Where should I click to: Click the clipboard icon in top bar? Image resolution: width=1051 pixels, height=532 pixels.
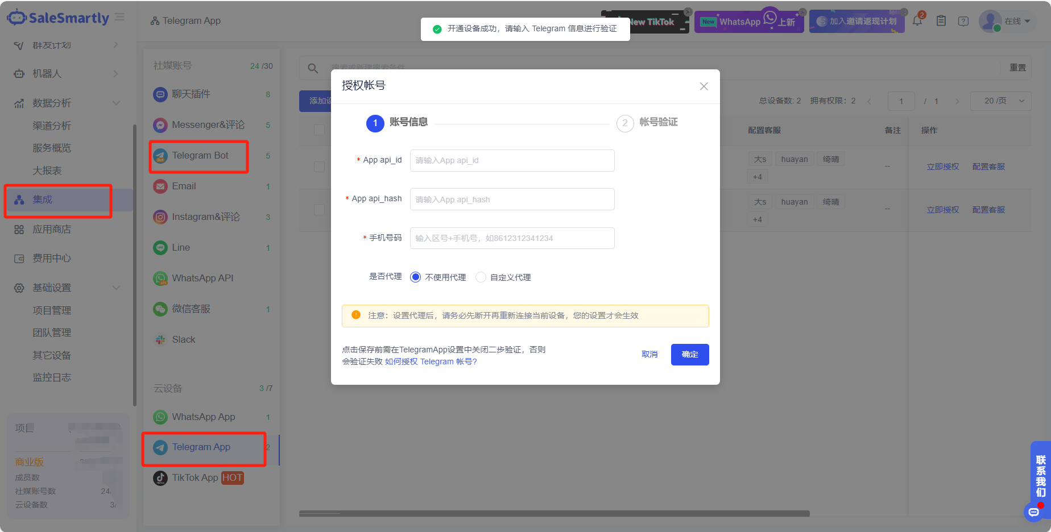(941, 21)
